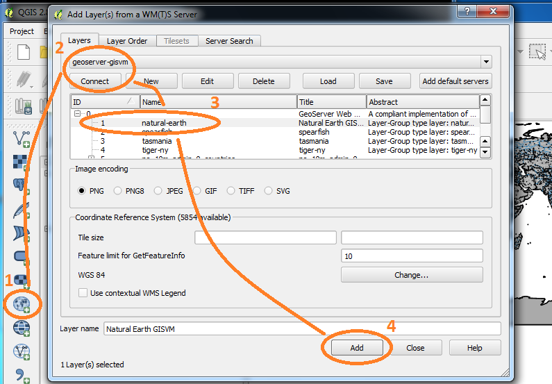Click the Add SpatiaLite Layer feather icon

pyautogui.click(x=22, y=209)
